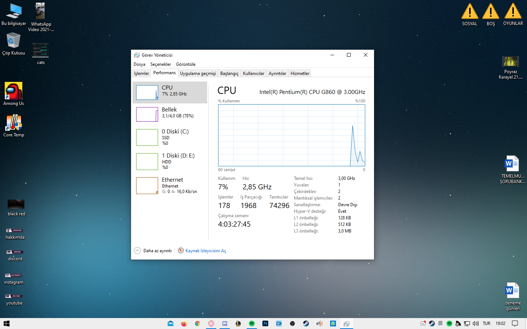Viewport: 527px width, 329px height.
Task: Switch to the İşlemler tab
Action: coord(141,73)
